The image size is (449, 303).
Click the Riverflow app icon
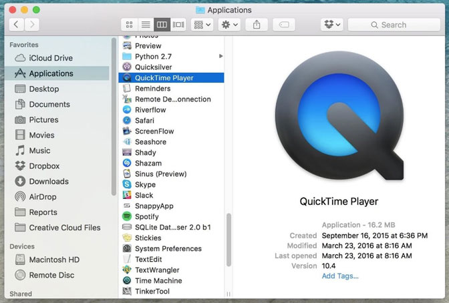[127, 110]
